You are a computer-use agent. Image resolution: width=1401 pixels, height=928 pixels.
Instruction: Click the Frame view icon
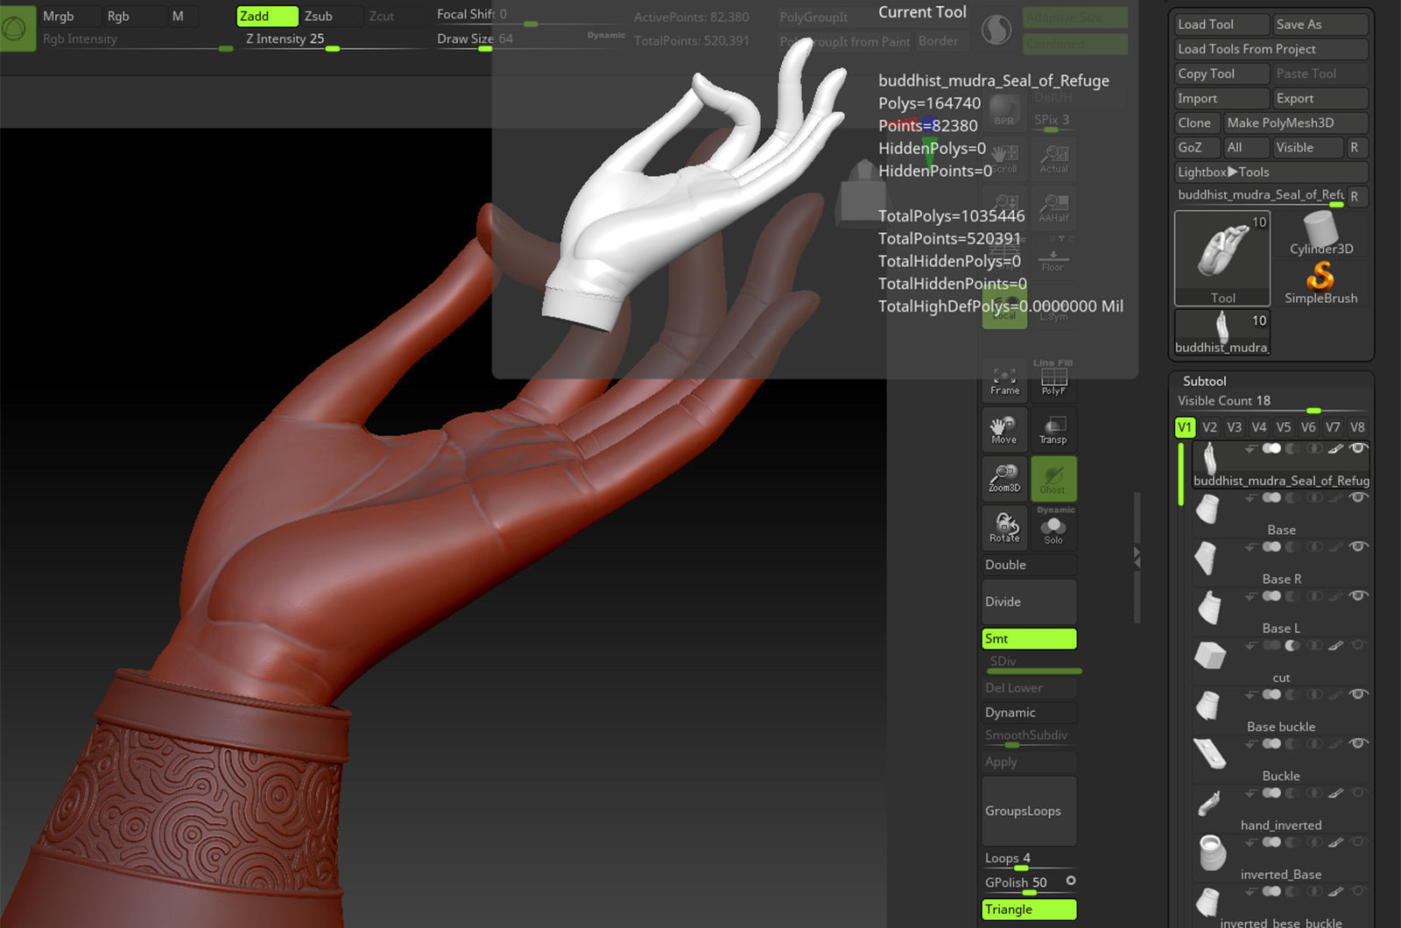1004,381
